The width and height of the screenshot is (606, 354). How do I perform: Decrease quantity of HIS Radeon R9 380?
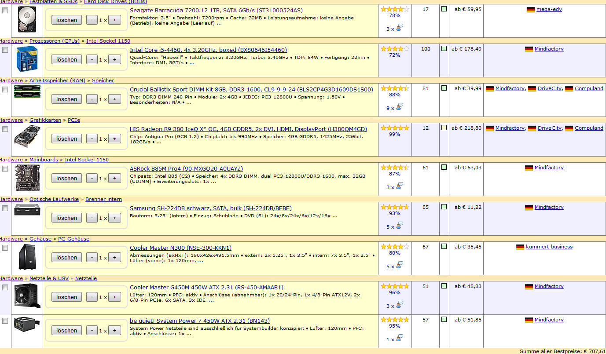[92, 139]
